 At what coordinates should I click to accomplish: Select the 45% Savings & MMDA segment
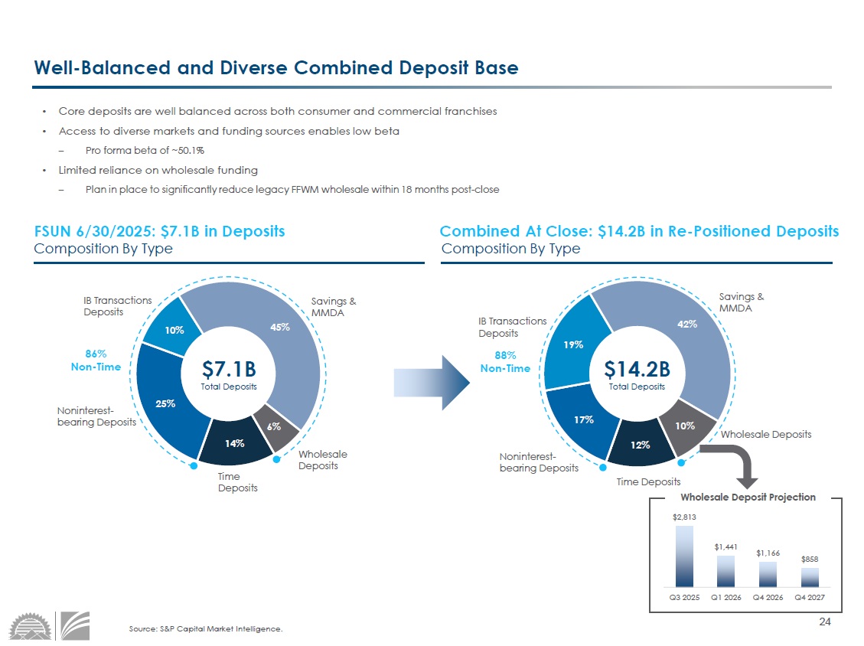click(x=279, y=327)
